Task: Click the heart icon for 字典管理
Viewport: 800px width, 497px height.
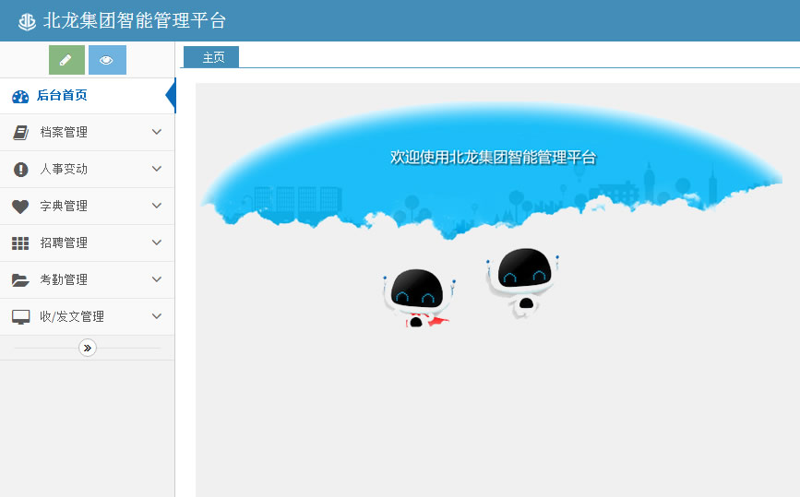Action: (x=20, y=207)
